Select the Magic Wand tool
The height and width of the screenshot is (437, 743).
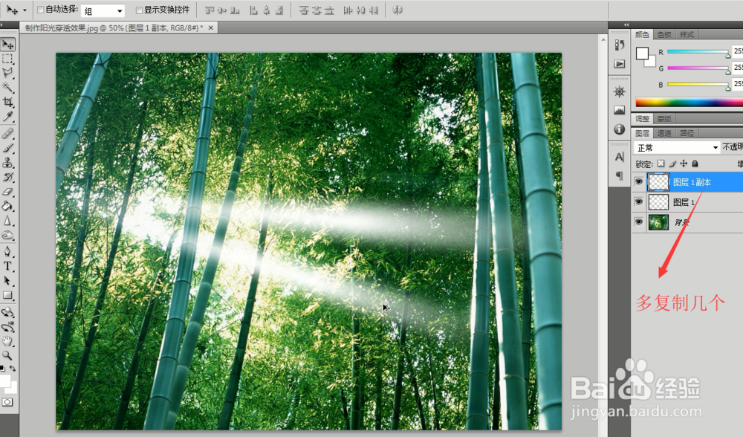[x=7, y=88]
